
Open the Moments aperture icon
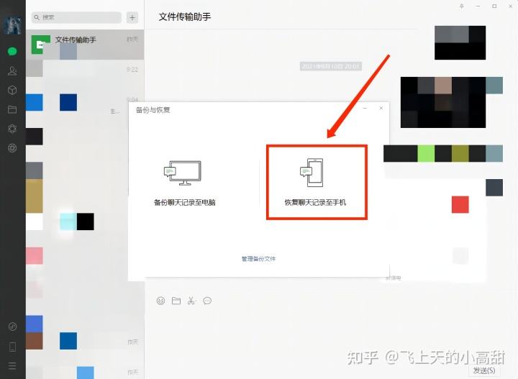pos(12,148)
